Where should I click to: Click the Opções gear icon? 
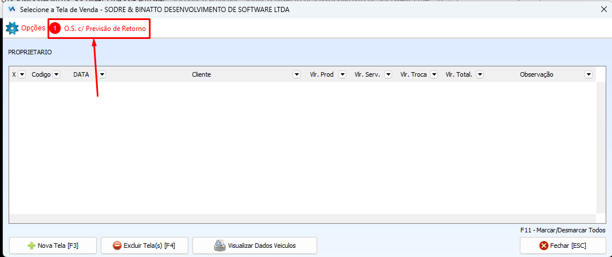12,28
